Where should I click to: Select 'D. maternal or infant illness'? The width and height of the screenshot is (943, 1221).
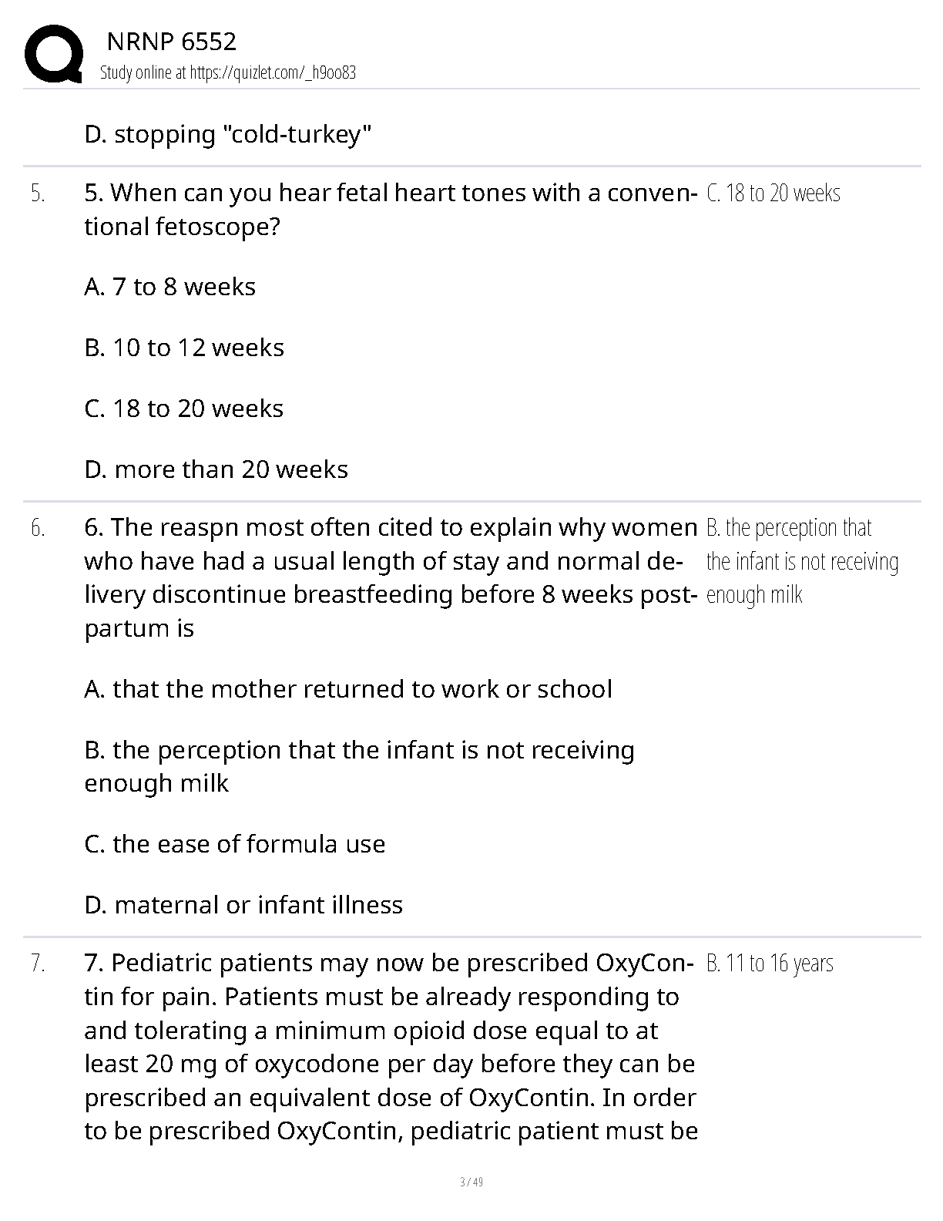(x=243, y=905)
